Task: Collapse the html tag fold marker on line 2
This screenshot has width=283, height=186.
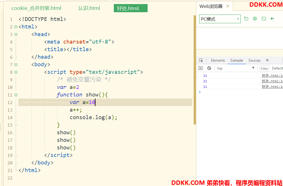Action: coord(16,27)
